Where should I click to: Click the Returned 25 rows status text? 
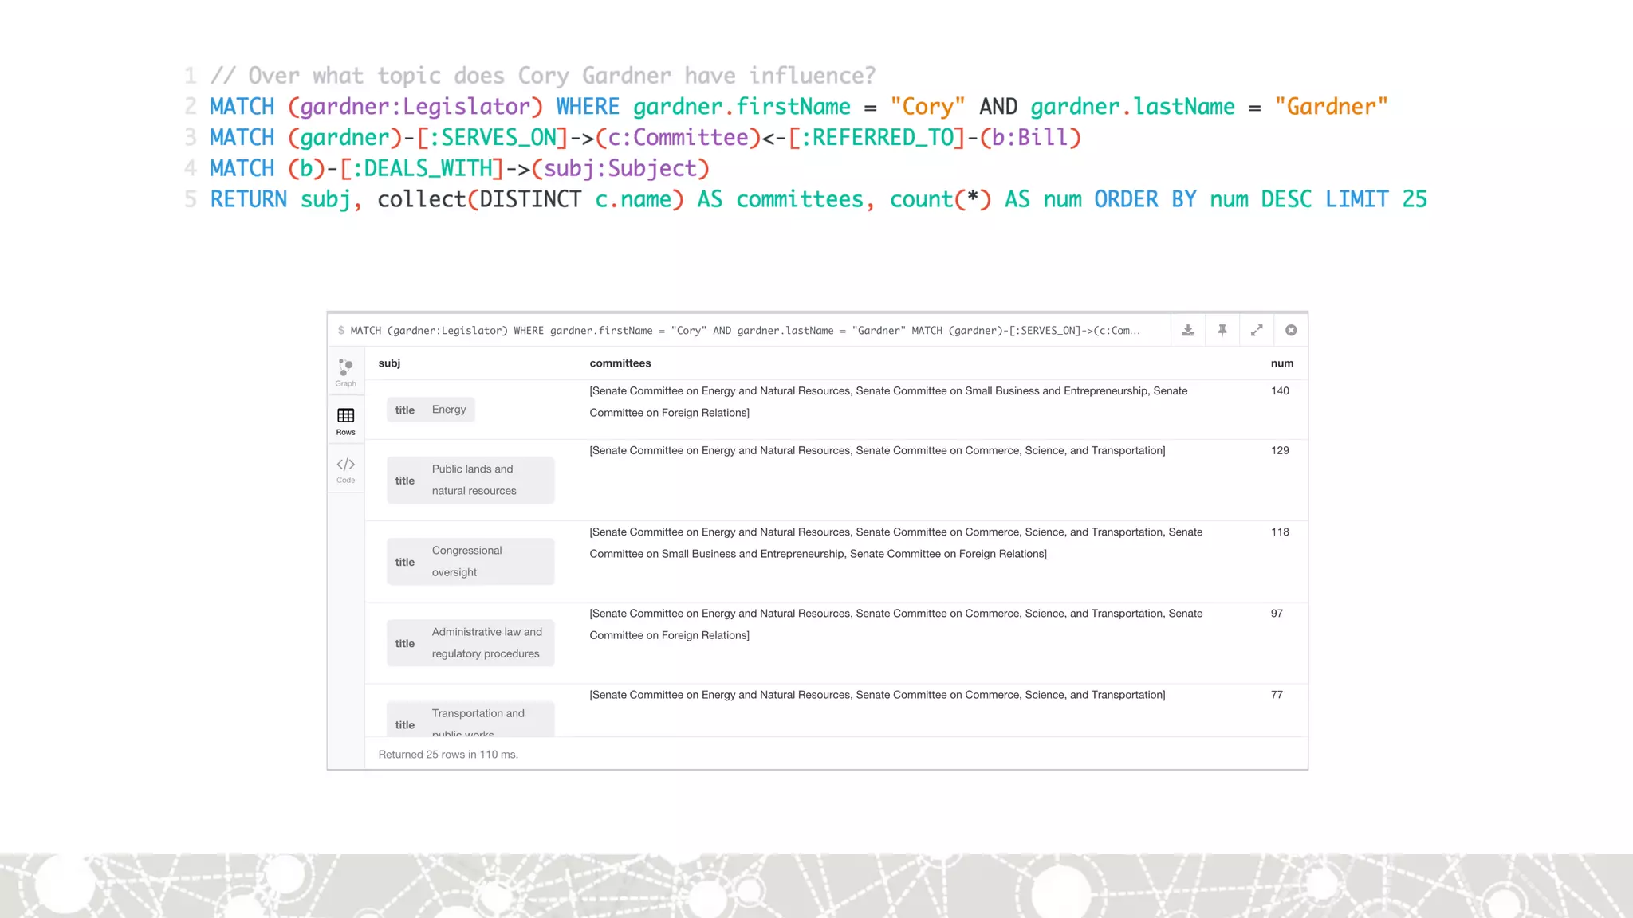(447, 754)
